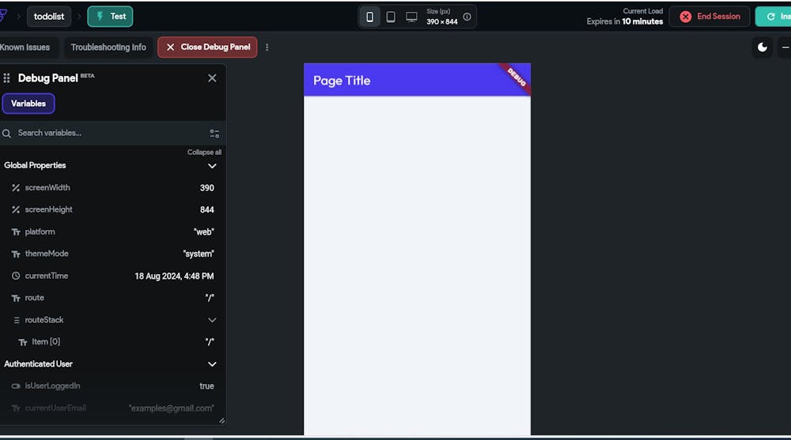This screenshot has height=440, width=791.
Task: Close the Debug Panel with the X icon
Action: tap(212, 78)
